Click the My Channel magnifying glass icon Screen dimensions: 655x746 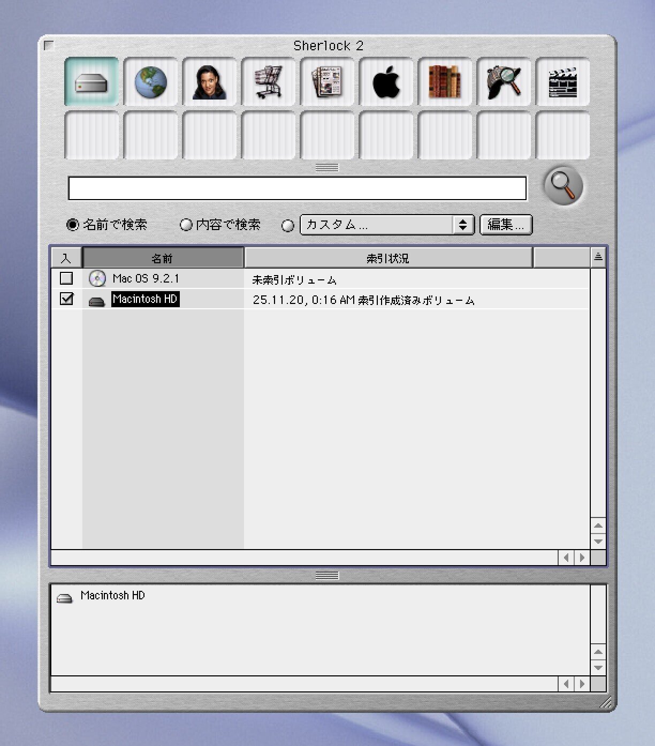click(x=504, y=82)
